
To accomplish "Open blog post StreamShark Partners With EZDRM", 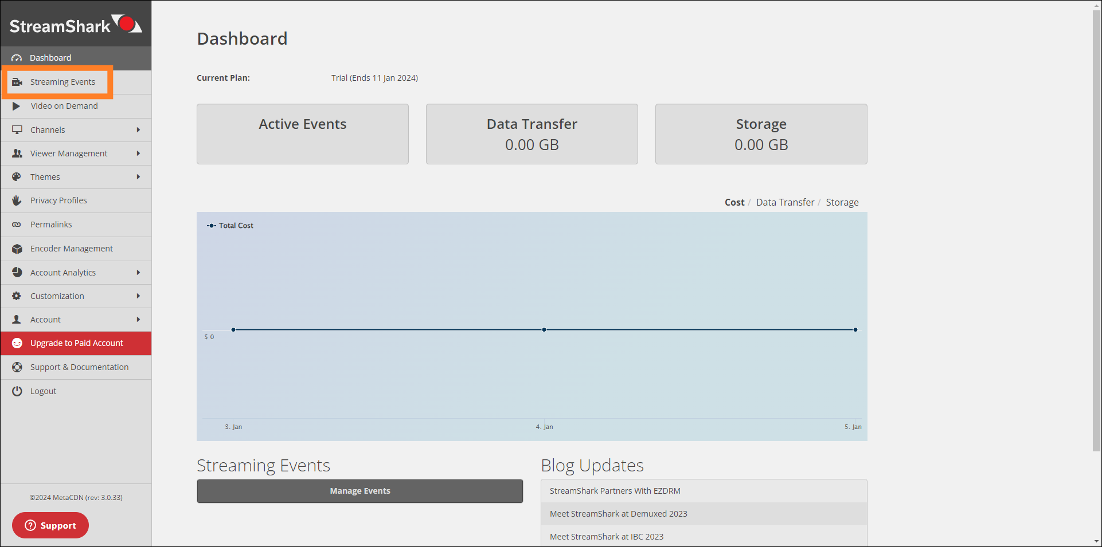I will point(615,491).
